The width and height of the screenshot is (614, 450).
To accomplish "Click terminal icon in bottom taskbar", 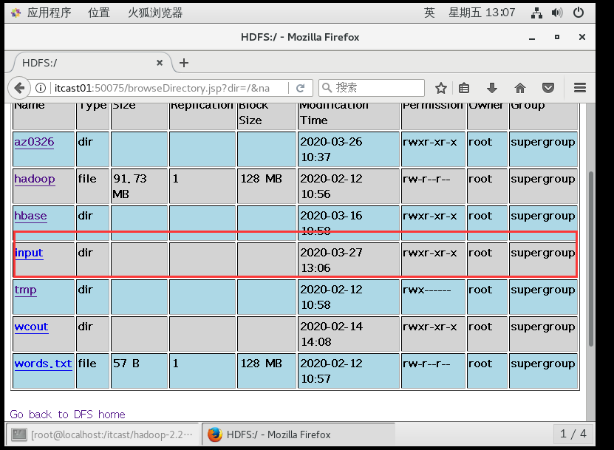I will point(18,434).
